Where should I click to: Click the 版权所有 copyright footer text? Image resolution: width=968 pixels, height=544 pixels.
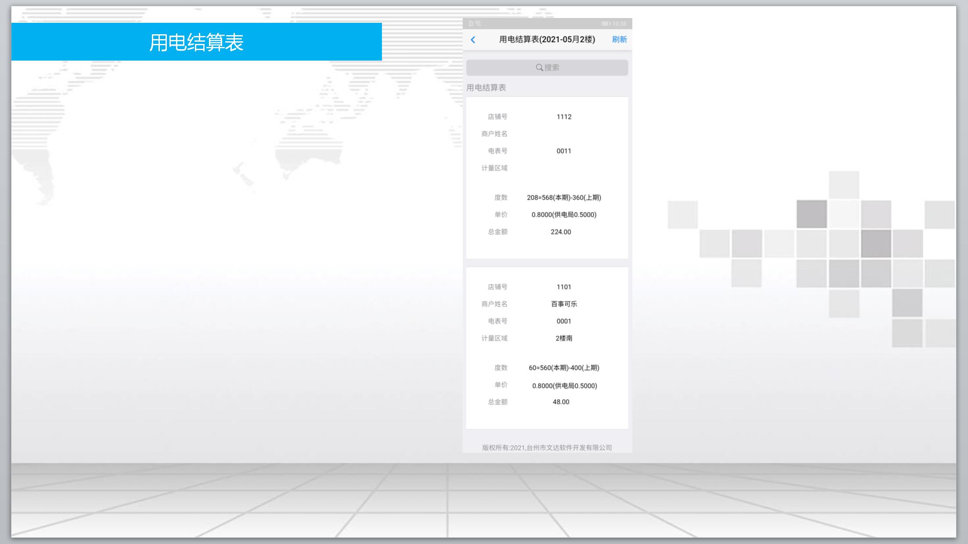click(x=547, y=447)
